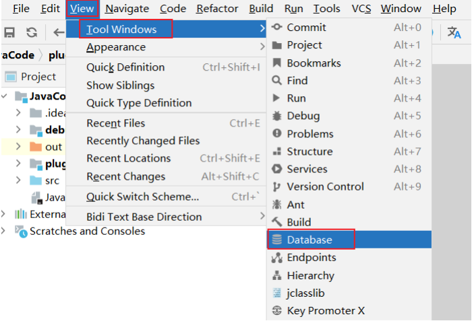Open the Endpoints tool window
472x321 pixels.
point(311,258)
